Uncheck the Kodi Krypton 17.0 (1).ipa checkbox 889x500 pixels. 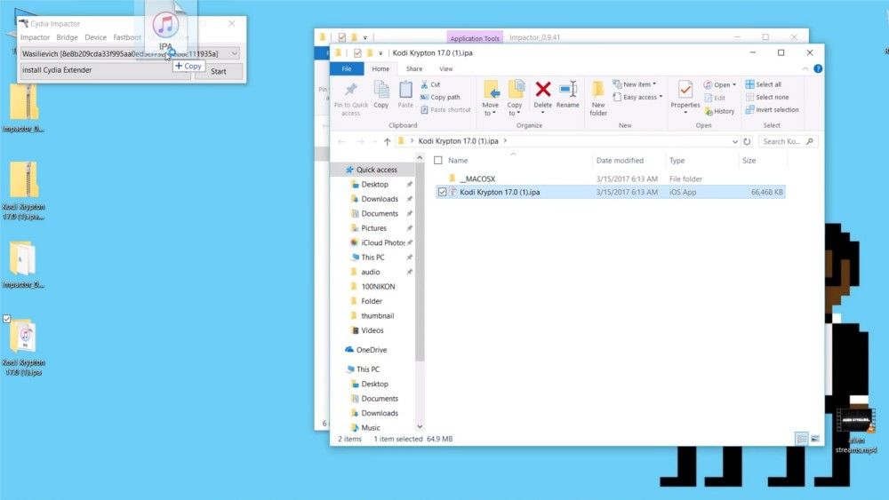pos(442,192)
